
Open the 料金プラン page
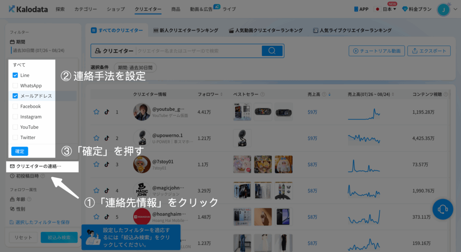coord(417,9)
